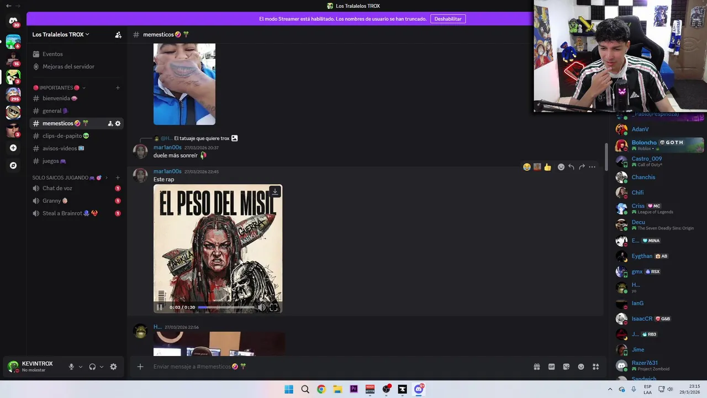The image size is (707, 398).
Task: Click the add a server plus icon
Action: (x=13, y=148)
